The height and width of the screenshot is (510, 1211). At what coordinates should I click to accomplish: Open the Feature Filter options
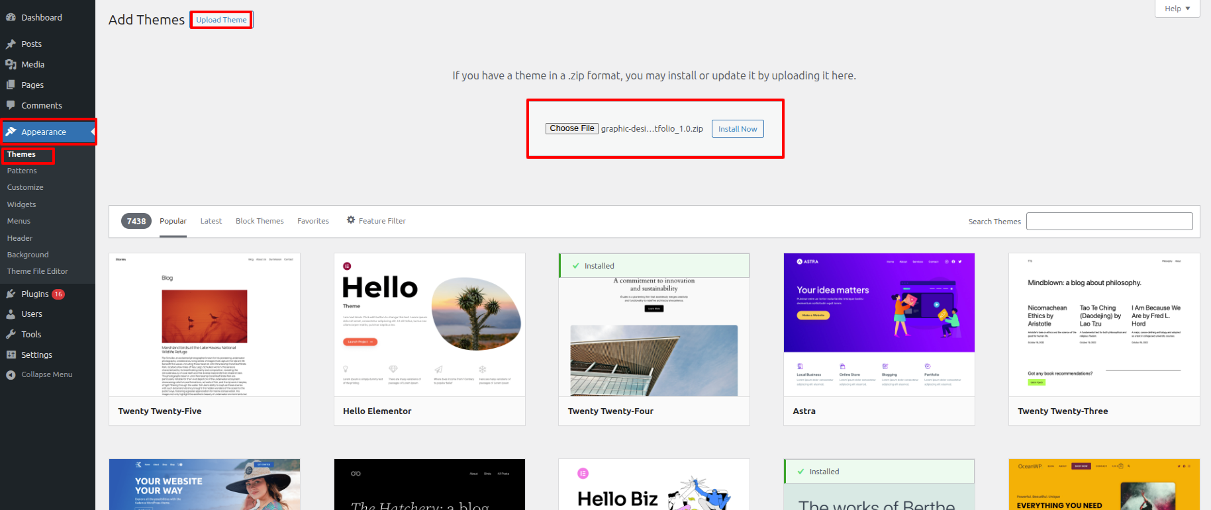point(376,221)
